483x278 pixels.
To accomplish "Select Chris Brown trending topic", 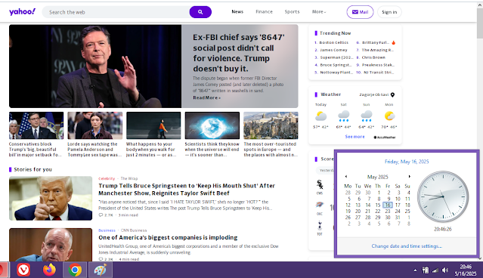I will click(373, 57).
